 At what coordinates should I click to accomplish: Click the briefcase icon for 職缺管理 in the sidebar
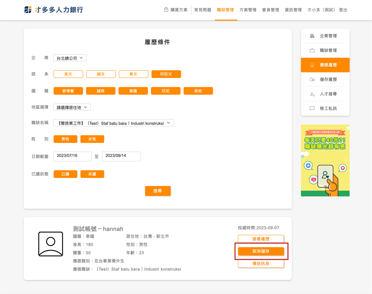tap(312, 51)
